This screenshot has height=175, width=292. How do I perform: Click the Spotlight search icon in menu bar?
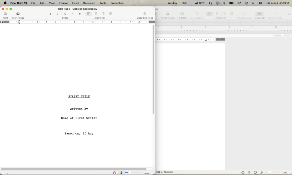(253, 3)
